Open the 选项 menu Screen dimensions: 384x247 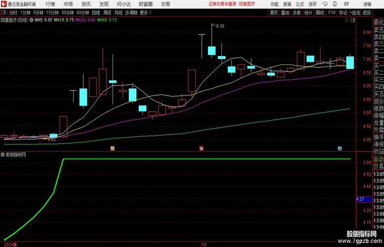(312, 4)
